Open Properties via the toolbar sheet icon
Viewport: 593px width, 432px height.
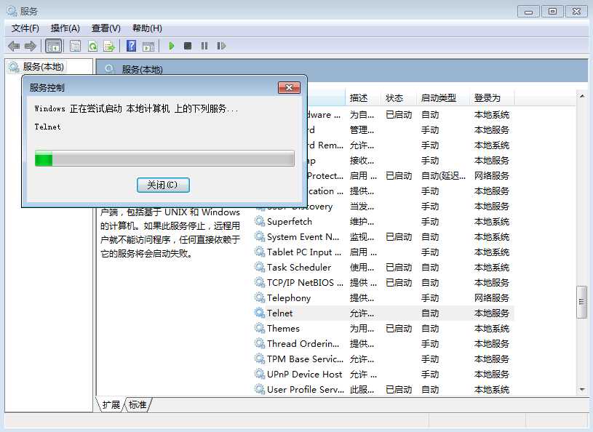point(75,46)
